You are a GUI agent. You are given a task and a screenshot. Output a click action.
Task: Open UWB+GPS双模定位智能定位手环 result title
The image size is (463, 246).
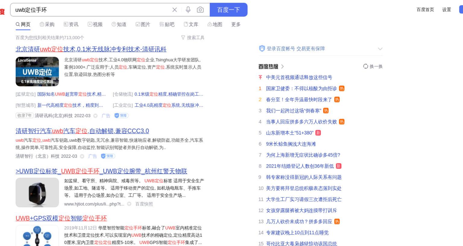[61, 218]
